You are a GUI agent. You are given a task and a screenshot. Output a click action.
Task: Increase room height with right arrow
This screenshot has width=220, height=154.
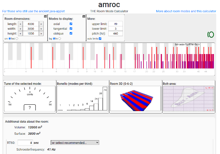[x=41, y=33]
